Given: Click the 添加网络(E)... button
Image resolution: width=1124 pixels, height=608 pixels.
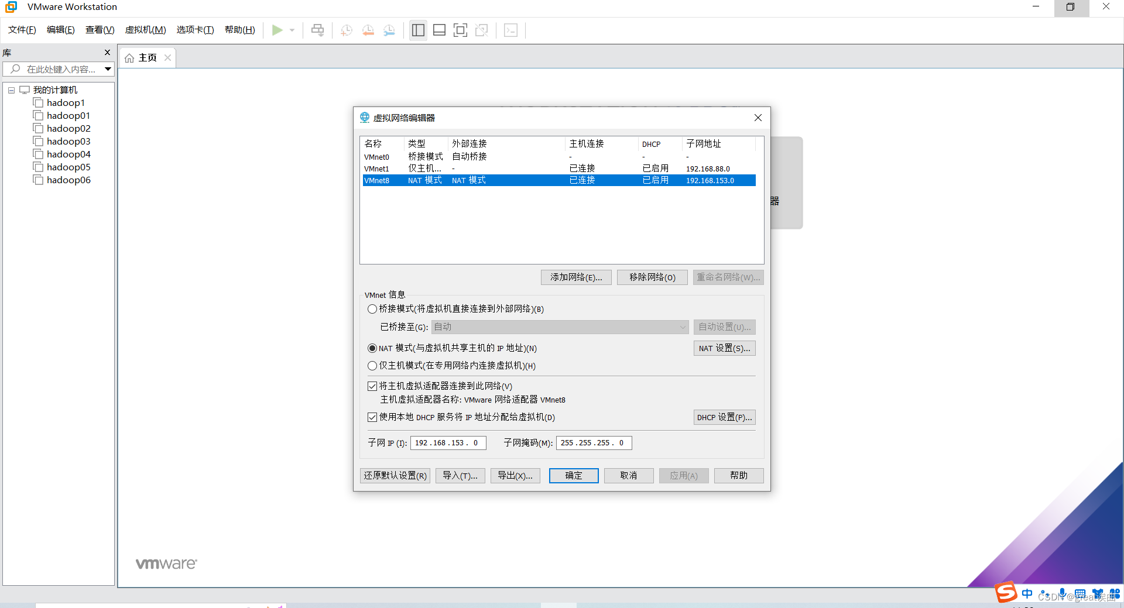Looking at the screenshot, I should tap(576, 277).
